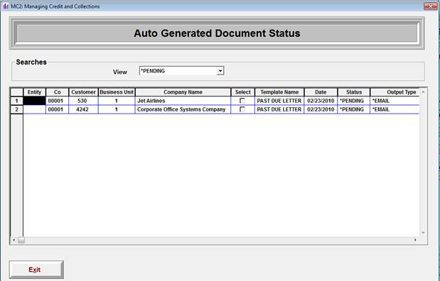Click customer number 530
The width and height of the screenshot is (440, 281).
(x=83, y=101)
